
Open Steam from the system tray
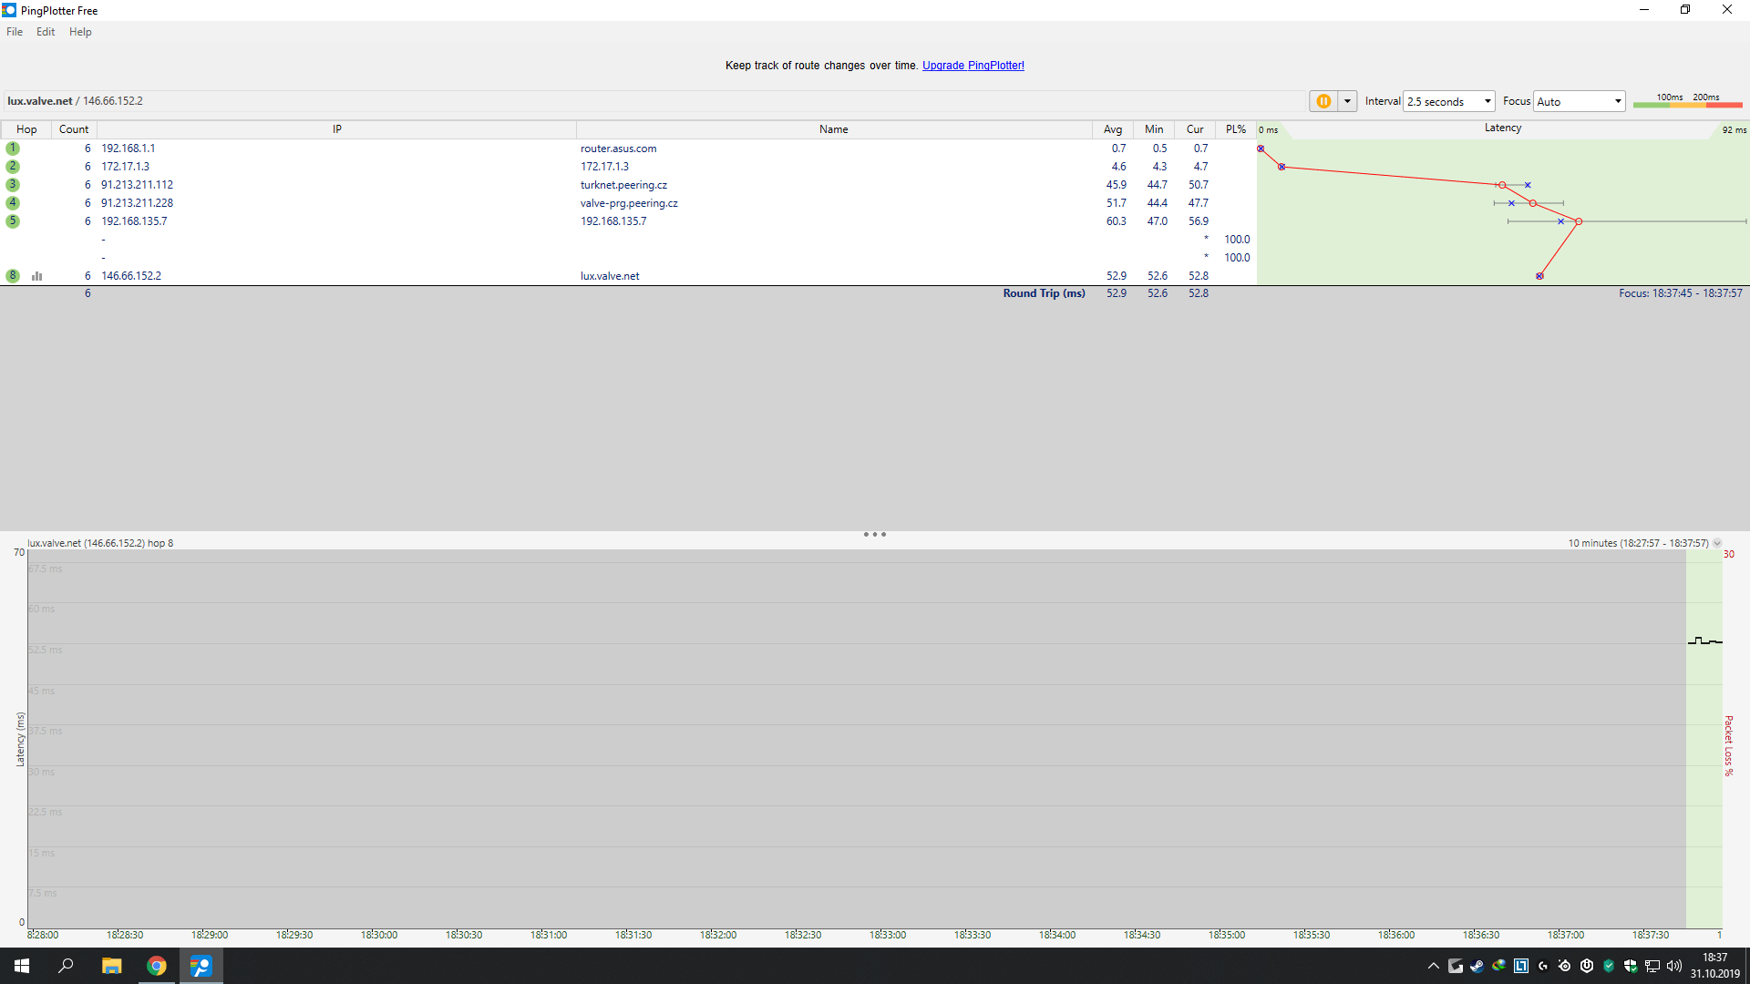pos(1477,966)
